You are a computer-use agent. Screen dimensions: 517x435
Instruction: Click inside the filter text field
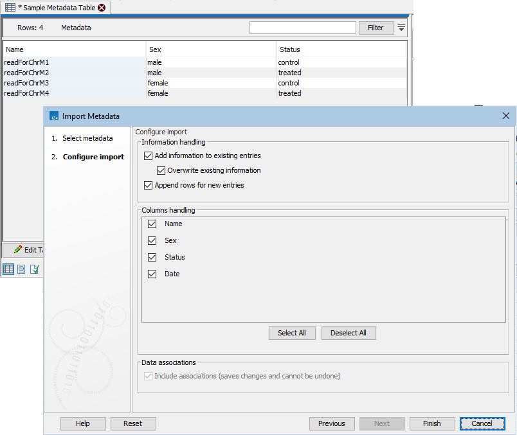pos(302,27)
